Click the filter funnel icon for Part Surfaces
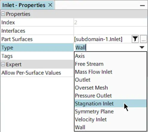The width and height of the screenshot is (148, 132). click(x=135, y=39)
